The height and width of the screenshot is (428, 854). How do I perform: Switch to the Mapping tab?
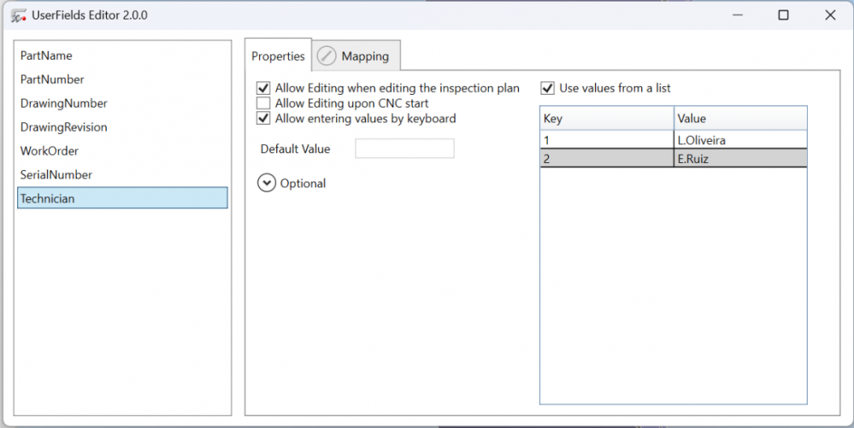tap(356, 56)
